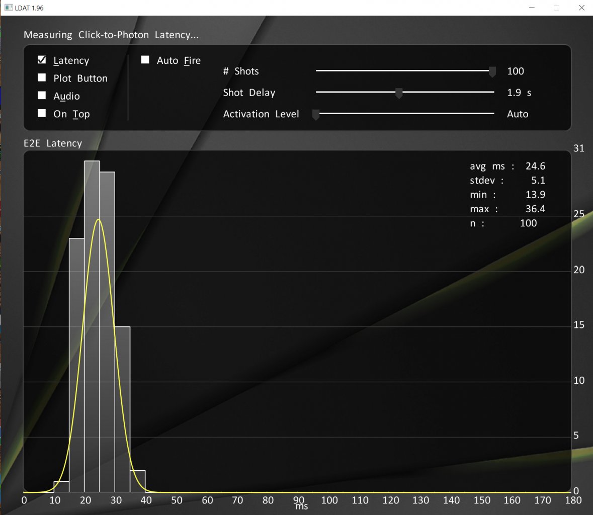Click the Activation Level slider handle
Screen dimensions: 593x515
(316, 114)
